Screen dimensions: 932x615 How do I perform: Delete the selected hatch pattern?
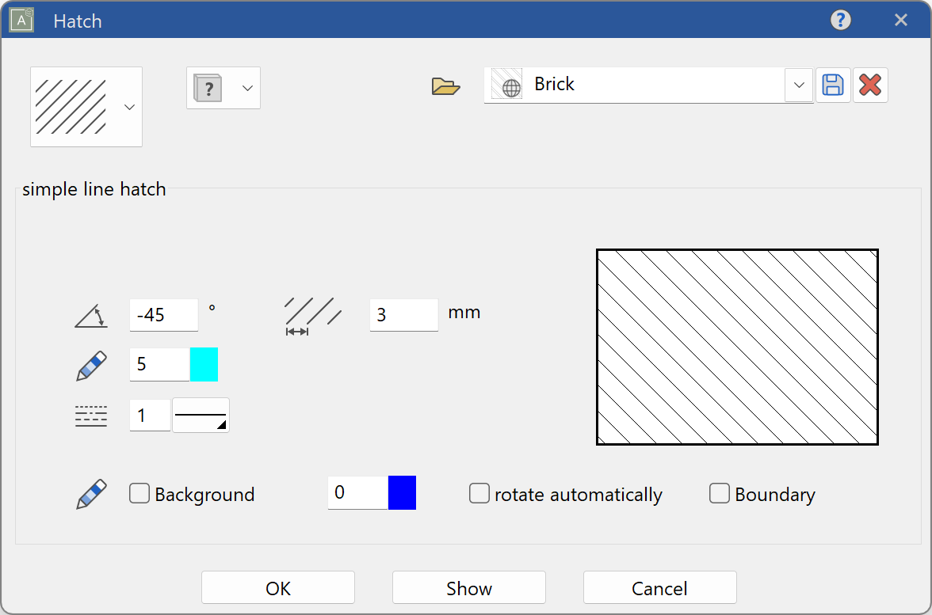point(870,85)
